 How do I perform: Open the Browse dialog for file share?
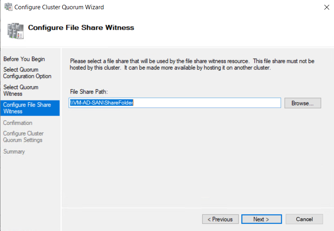coord(303,103)
